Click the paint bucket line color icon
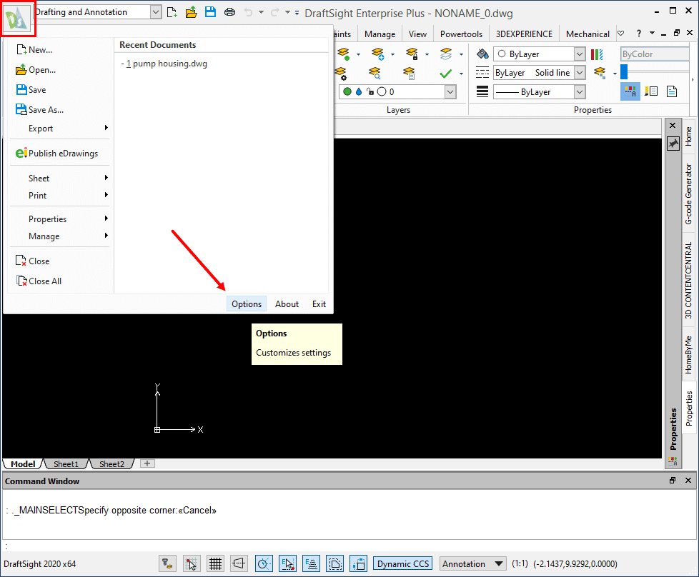This screenshot has width=699, height=577. 482,54
